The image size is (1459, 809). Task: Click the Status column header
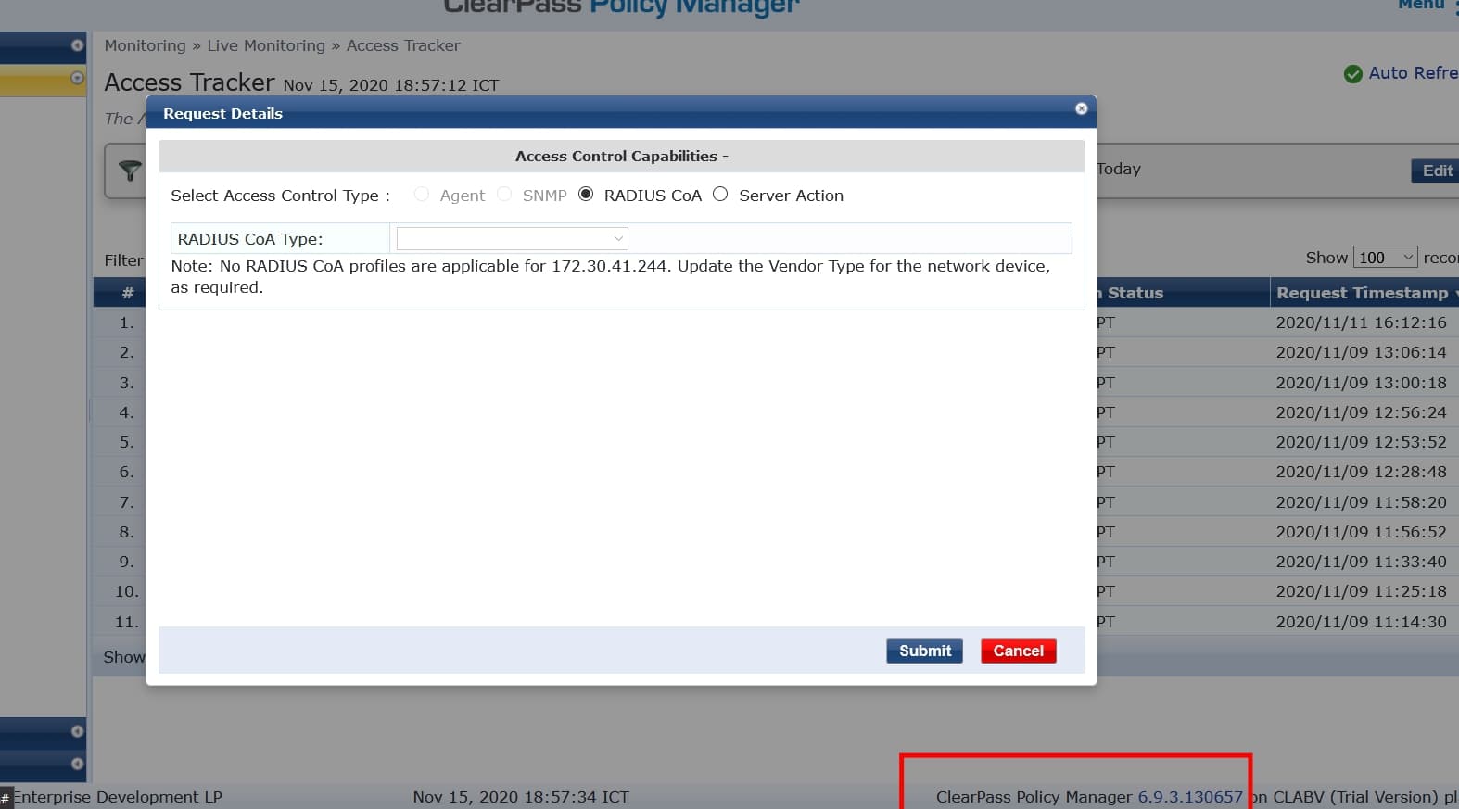point(1135,293)
